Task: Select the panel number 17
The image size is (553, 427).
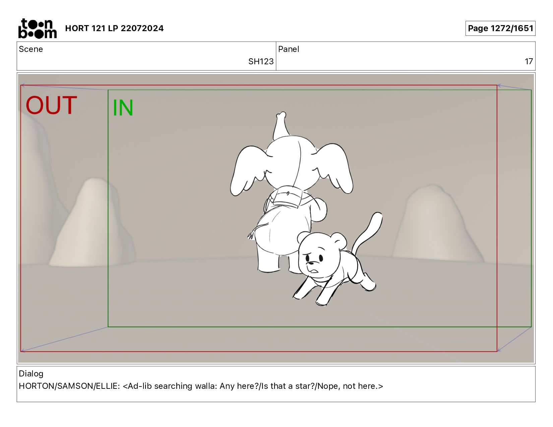Action: pos(529,62)
